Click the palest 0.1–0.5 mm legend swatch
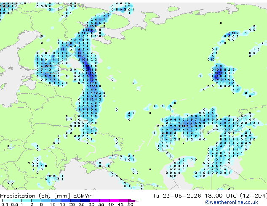Screen dimensions: 267x206 (x=7, y=201)
